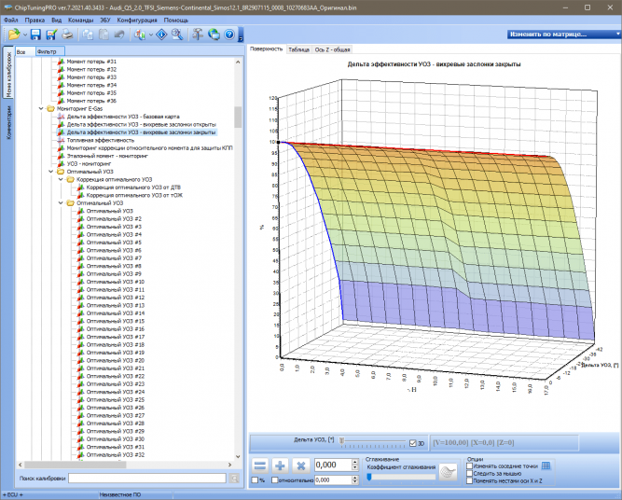Screen dimensions: 622x500
Task: Collapse the nested Оптимальный УОЗ subfolder
Action: [61, 203]
